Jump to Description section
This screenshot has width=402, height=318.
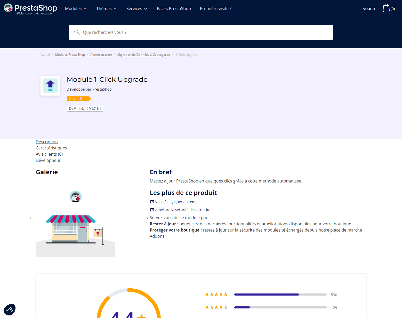[47, 142]
